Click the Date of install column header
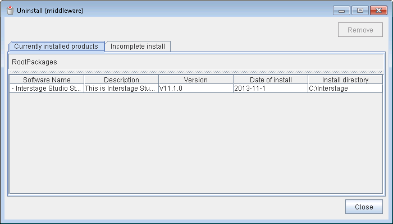 pos(271,80)
